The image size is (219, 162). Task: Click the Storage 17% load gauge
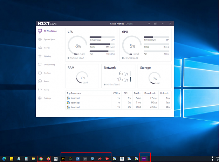coord(155,78)
